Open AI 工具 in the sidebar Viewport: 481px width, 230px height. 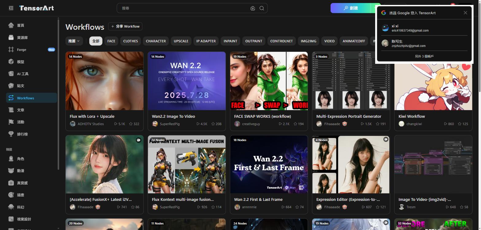[x=31, y=74]
